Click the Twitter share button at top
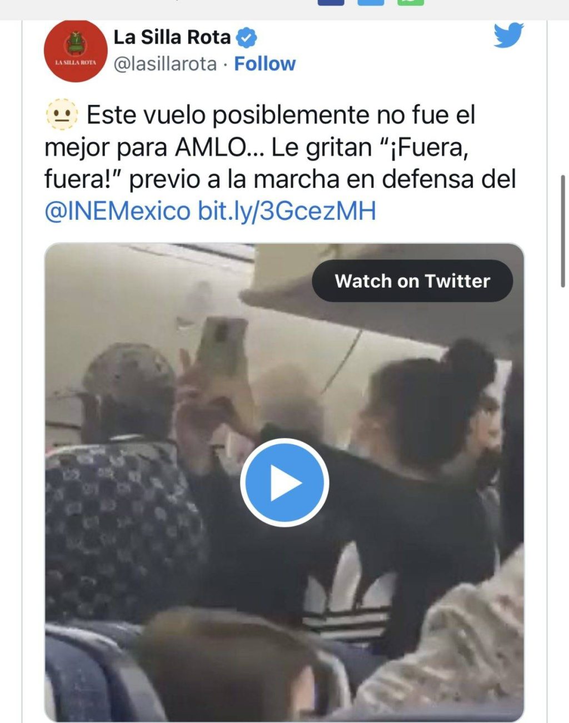The width and height of the screenshot is (569, 723). click(371, 2)
